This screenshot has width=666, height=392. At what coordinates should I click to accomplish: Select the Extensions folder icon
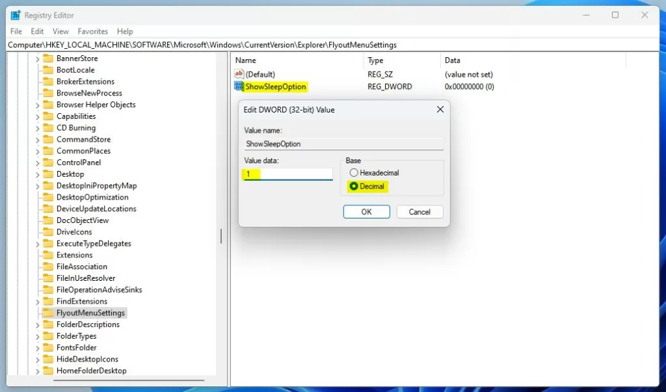click(x=48, y=255)
